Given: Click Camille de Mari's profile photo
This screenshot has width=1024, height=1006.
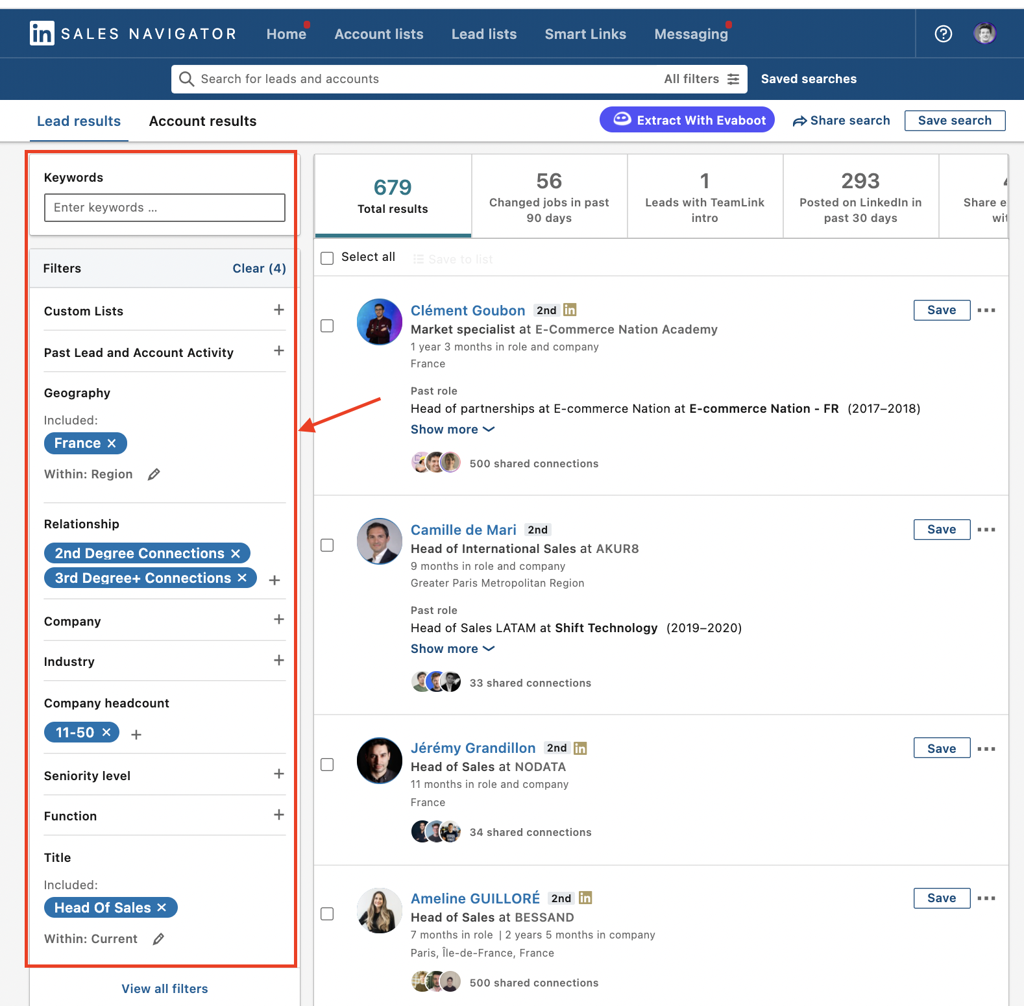Looking at the screenshot, I should pos(380,541).
